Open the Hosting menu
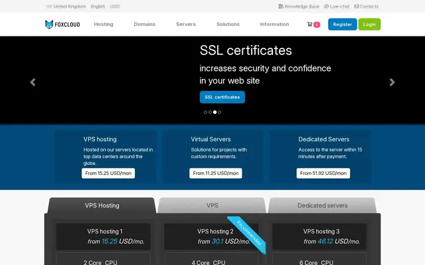This screenshot has height=265, width=425. 104,25
